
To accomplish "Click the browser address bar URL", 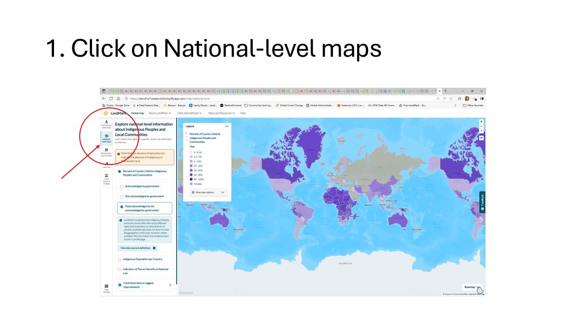I will click(x=170, y=98).
